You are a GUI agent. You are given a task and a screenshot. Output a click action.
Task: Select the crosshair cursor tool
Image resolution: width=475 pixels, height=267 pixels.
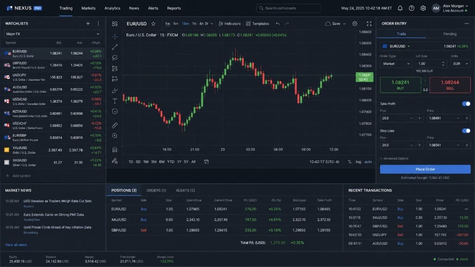(x=115, y=36)
